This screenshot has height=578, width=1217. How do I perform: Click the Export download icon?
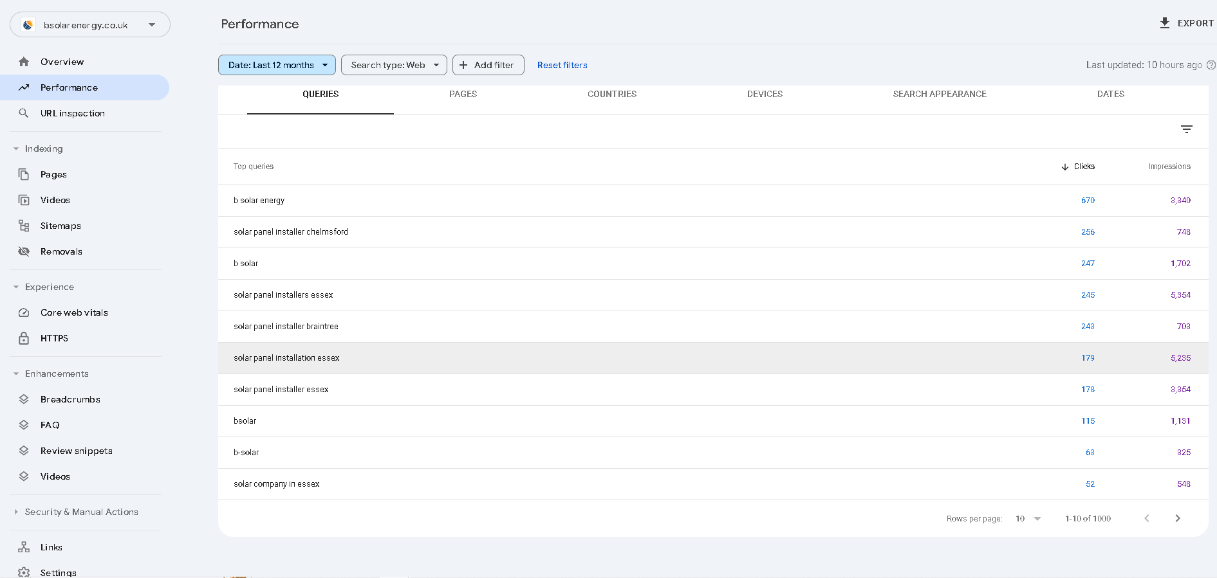tap(1164, 23)
